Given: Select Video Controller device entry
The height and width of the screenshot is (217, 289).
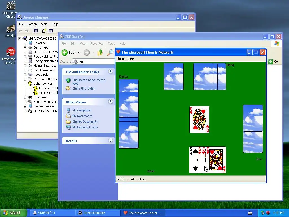Looking at the screenshot, I should click(x=48, y=93).
